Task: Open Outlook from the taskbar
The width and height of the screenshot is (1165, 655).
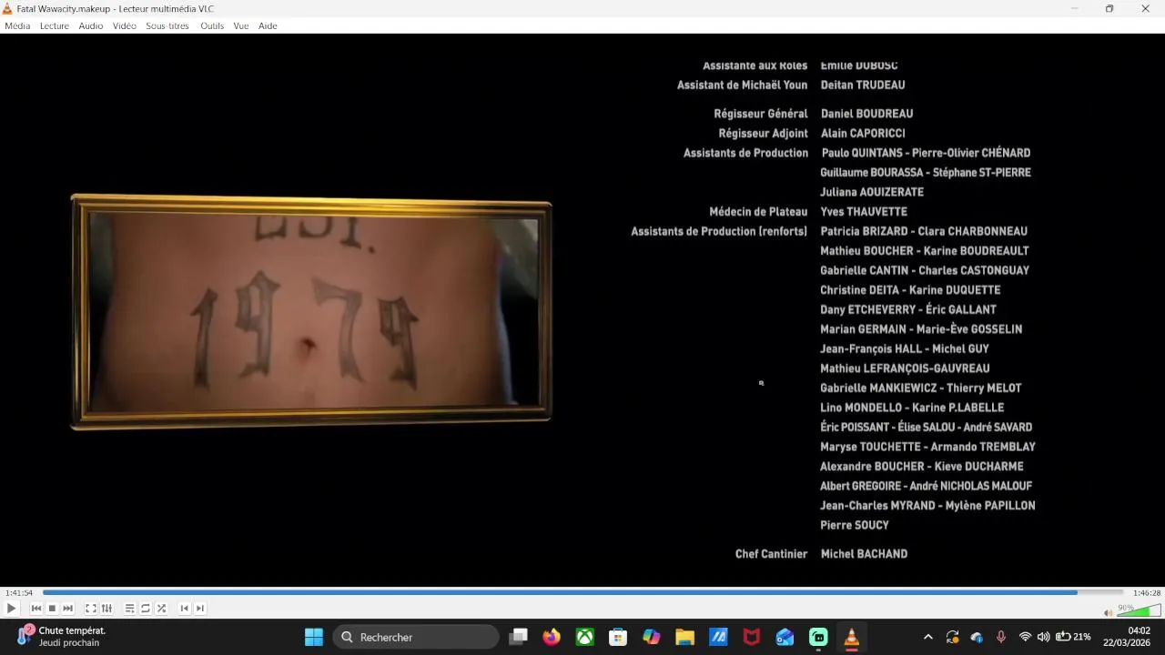Action: tap(785, 637)
